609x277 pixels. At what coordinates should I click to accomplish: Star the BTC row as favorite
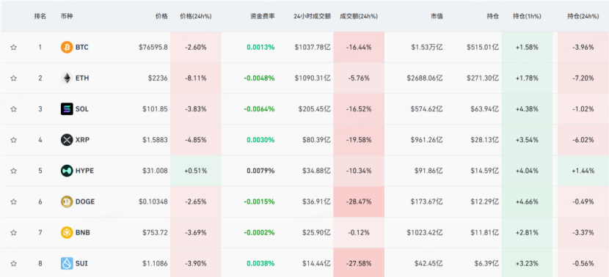14,48
